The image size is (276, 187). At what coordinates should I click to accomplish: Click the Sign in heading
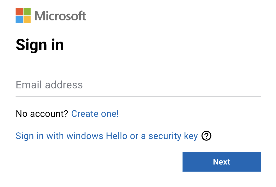40,46
